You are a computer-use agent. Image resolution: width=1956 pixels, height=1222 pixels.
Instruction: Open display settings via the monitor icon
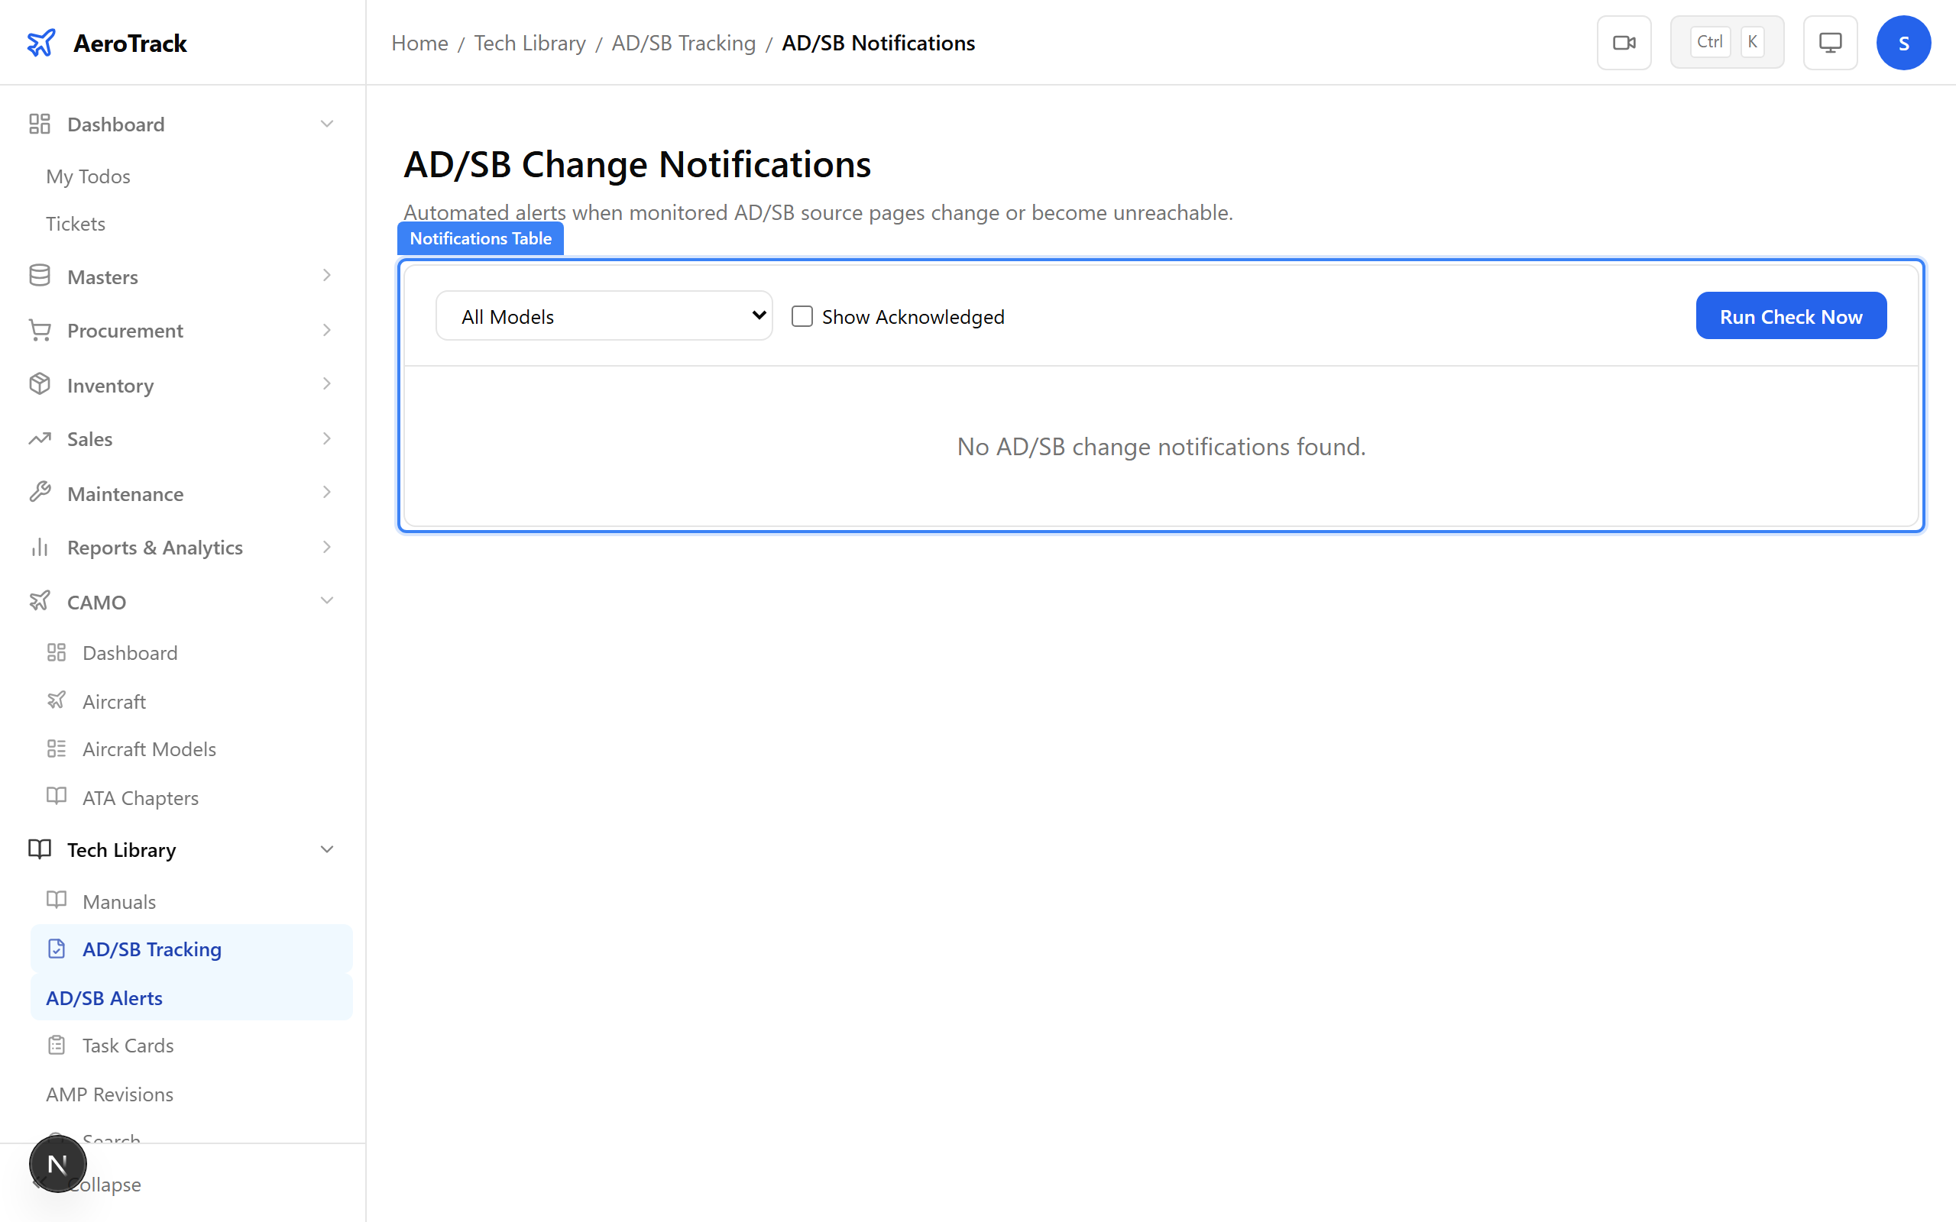[1830, 42]
